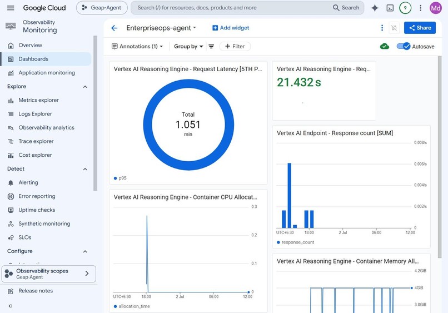This screenshot has width=448, height=313.
Task: Click the allocation_time legend entry
Action: [132, 306]
